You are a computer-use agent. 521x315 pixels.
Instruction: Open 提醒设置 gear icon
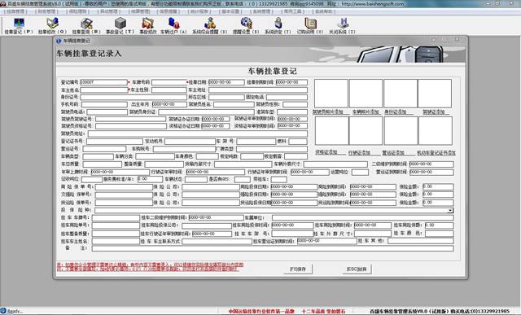(x=246, y=25)
